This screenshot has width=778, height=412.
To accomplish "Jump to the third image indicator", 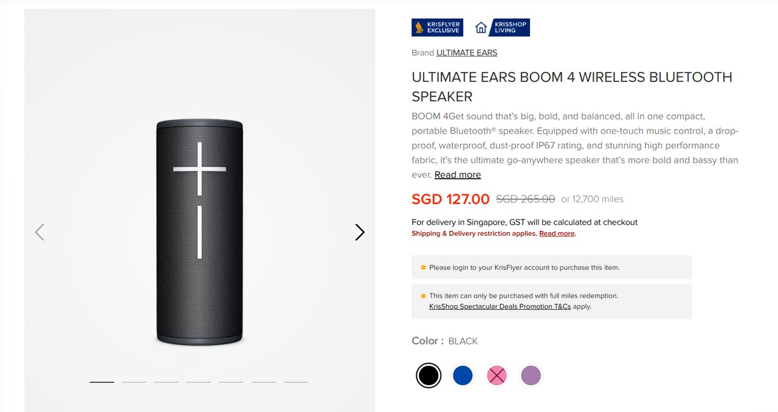I will tap(167, 382).
